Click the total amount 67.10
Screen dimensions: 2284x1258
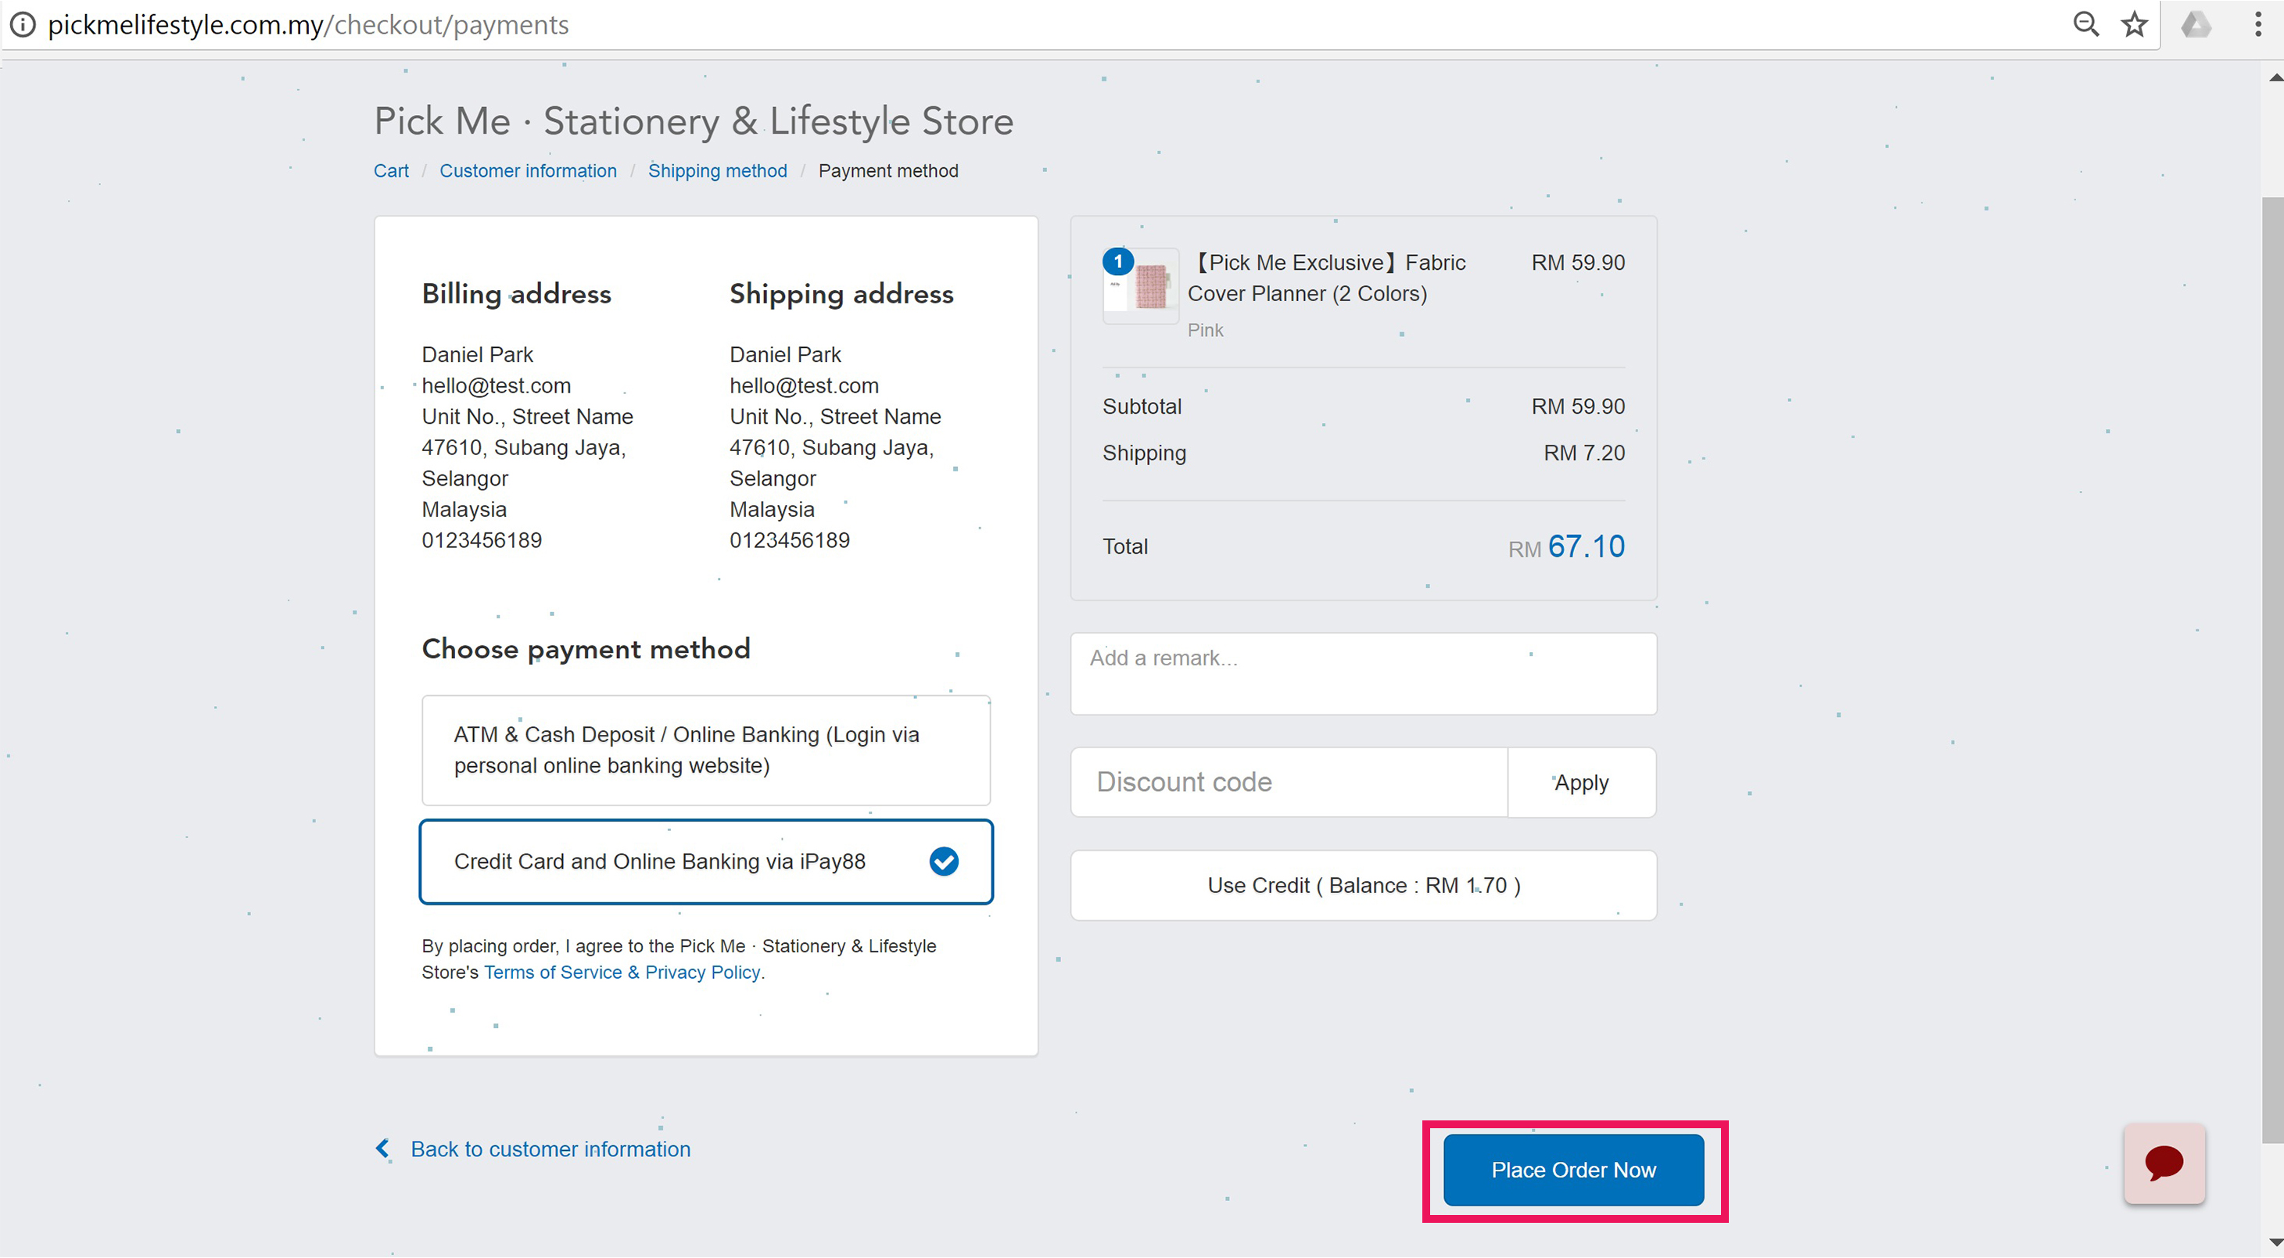click(1587, 546)
